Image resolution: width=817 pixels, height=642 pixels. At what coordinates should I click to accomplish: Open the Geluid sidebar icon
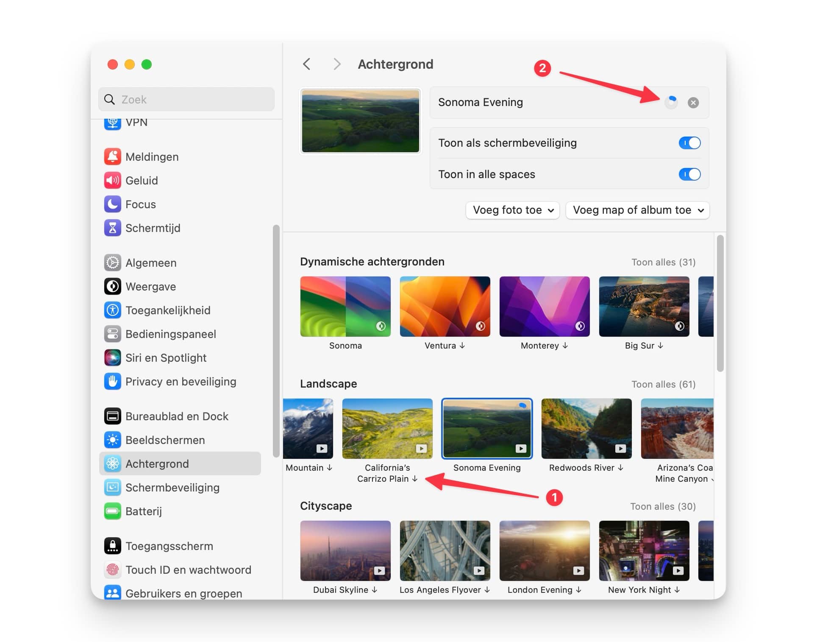pos(112,181)
